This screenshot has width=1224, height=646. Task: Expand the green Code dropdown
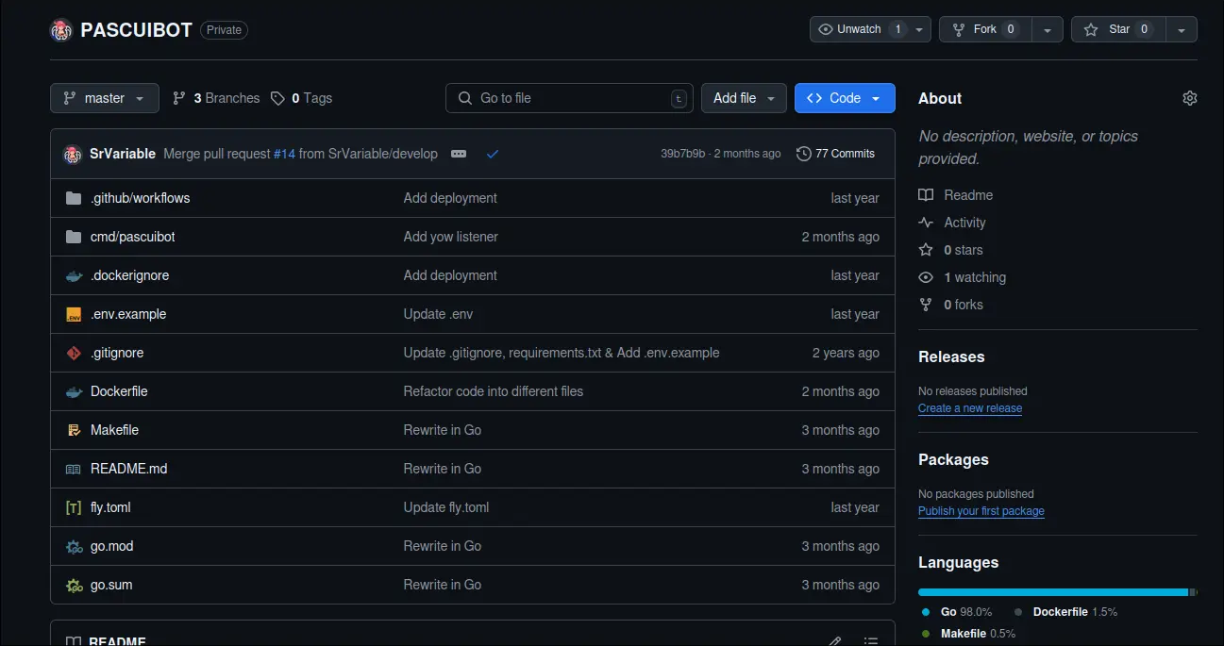pyautogui.click(x=876, y=97)
